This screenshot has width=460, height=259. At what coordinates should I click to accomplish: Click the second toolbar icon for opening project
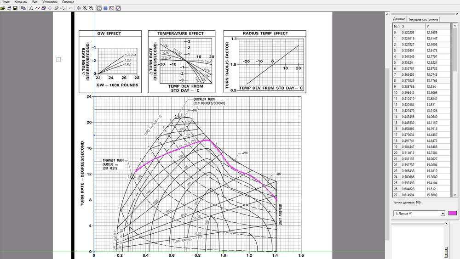coord(9,8)
